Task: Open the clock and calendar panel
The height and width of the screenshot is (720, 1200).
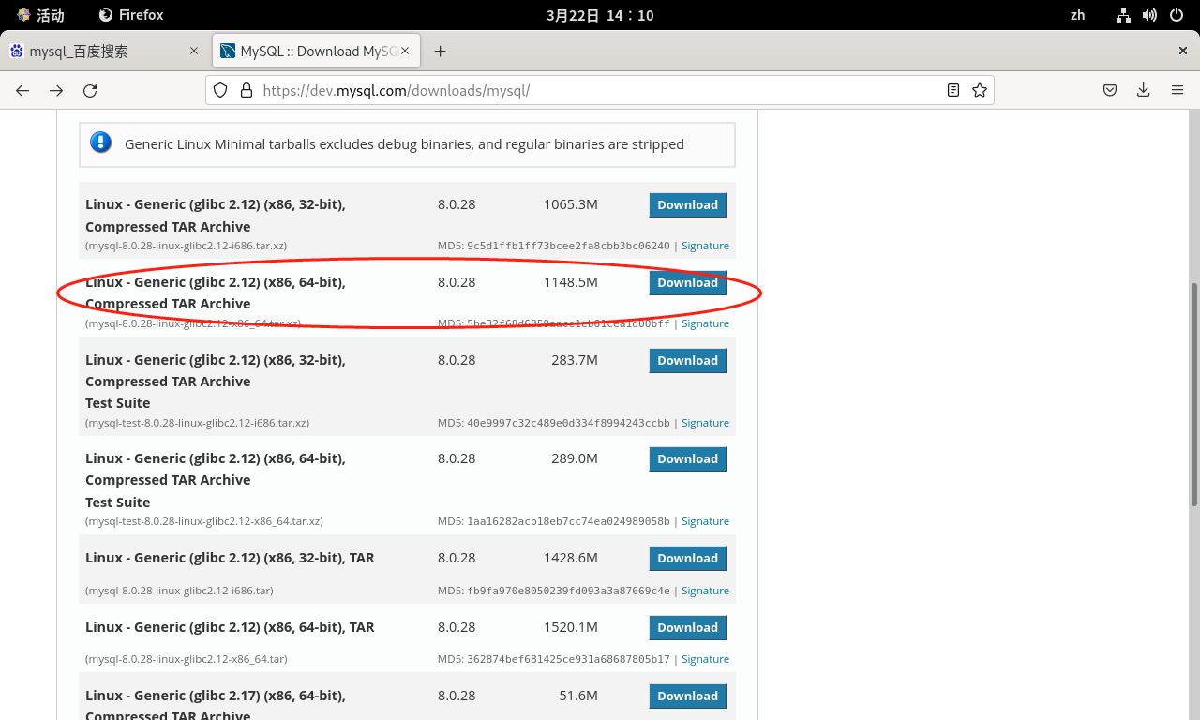Action: tap(600, 15)
